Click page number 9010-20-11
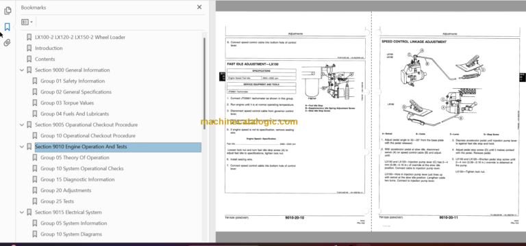This screenshot has height=246, width=526. click(x=449, y=218)
